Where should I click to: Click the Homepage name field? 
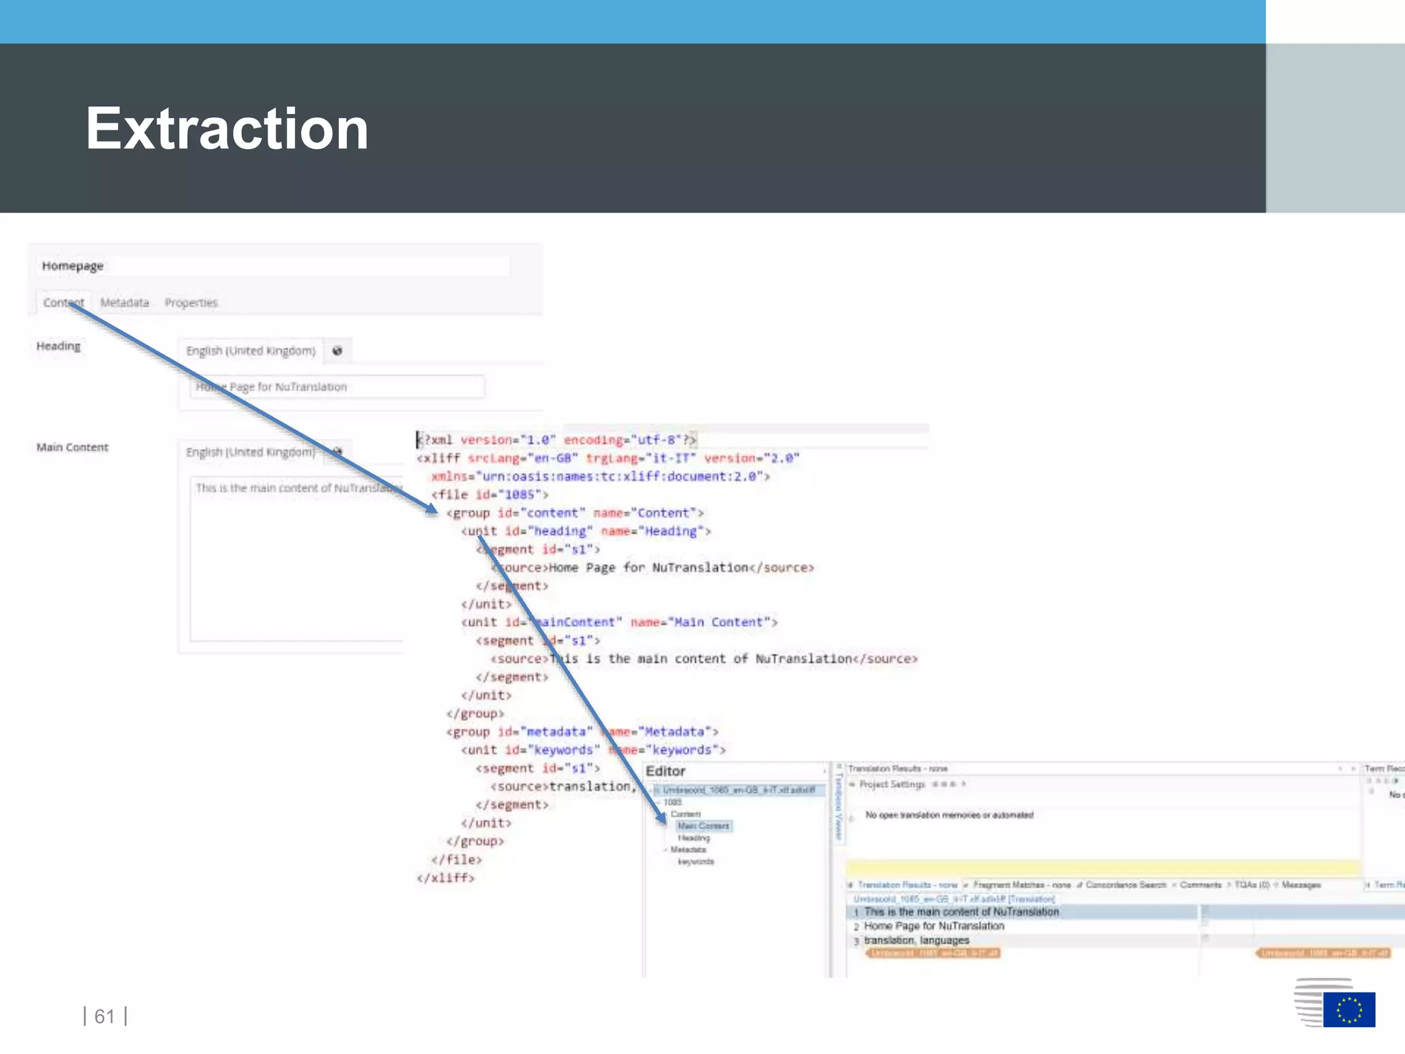[273, 266]
